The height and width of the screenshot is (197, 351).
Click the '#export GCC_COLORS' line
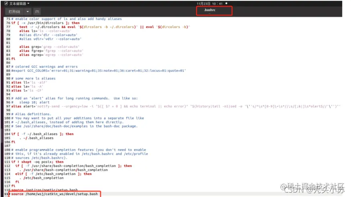pos(99,71)
